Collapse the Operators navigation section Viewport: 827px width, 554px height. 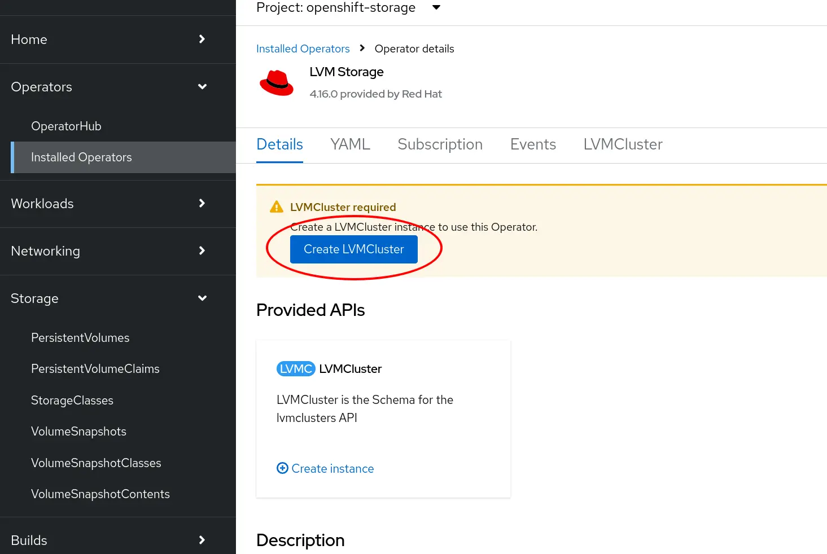click(118, 87)
